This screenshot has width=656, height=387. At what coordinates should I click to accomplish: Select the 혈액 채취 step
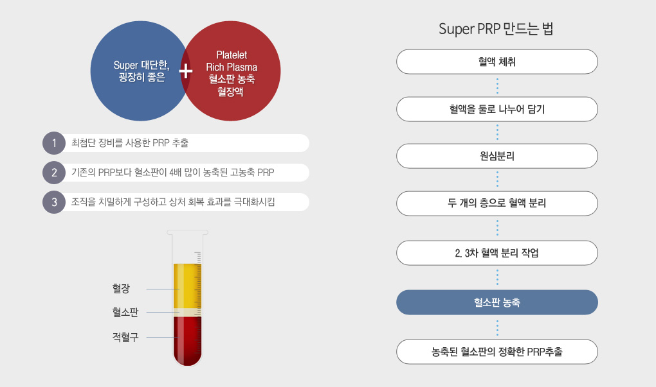497,62
